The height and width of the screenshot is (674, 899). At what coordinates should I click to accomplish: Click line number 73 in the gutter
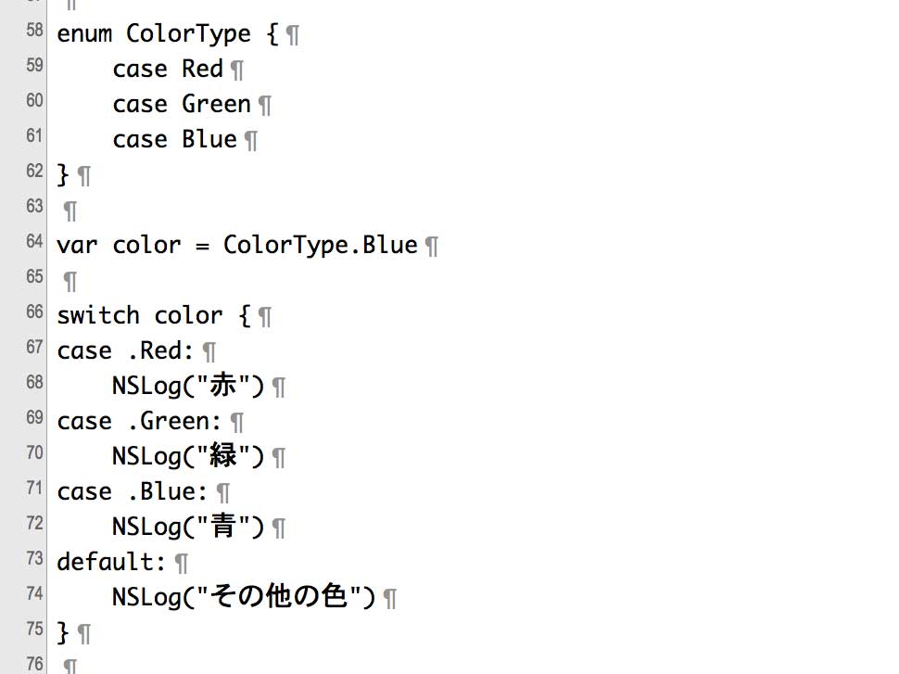[x=34, y=558]
